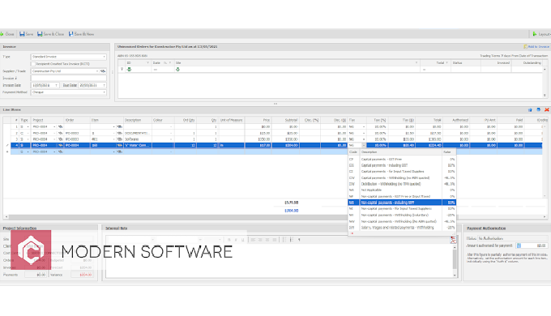Open the Payment Method dropdown
This screenshot has height=316, width=551.
(104, 92)
